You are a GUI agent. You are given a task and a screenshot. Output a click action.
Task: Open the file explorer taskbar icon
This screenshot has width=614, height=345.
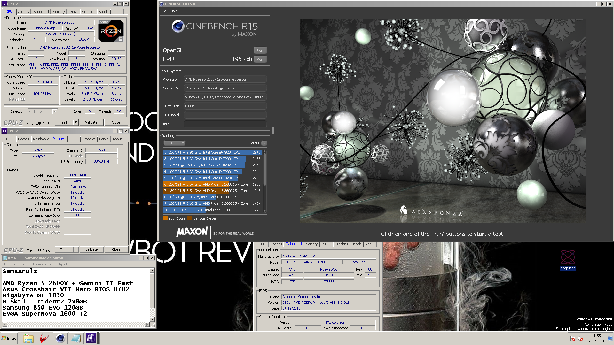[28, 338]
